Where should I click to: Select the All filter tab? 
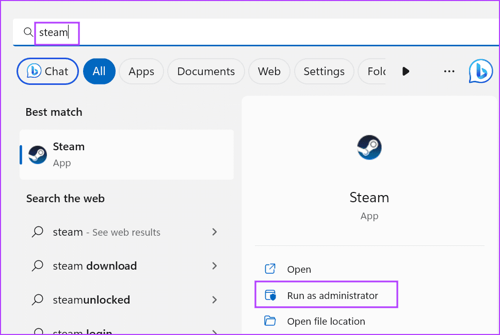click(99, 71)
